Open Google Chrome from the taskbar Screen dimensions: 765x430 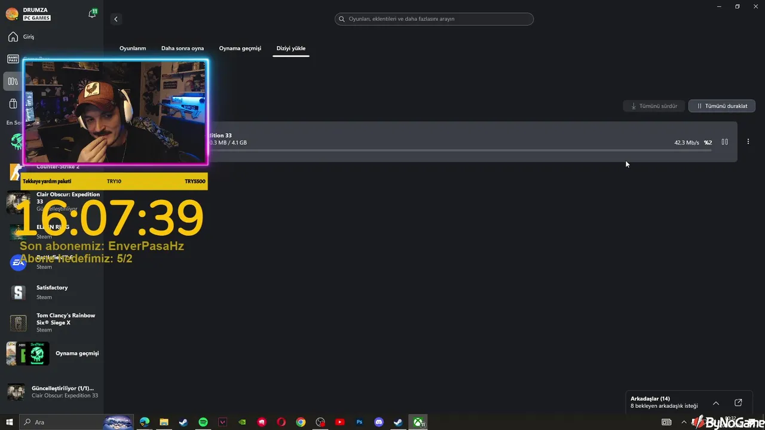pos(301,422)
